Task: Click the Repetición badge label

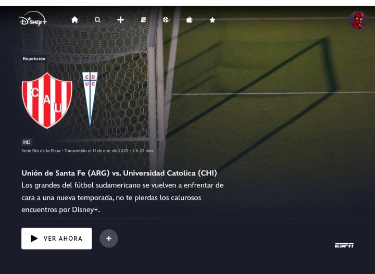Action: [x=34, y=58]
